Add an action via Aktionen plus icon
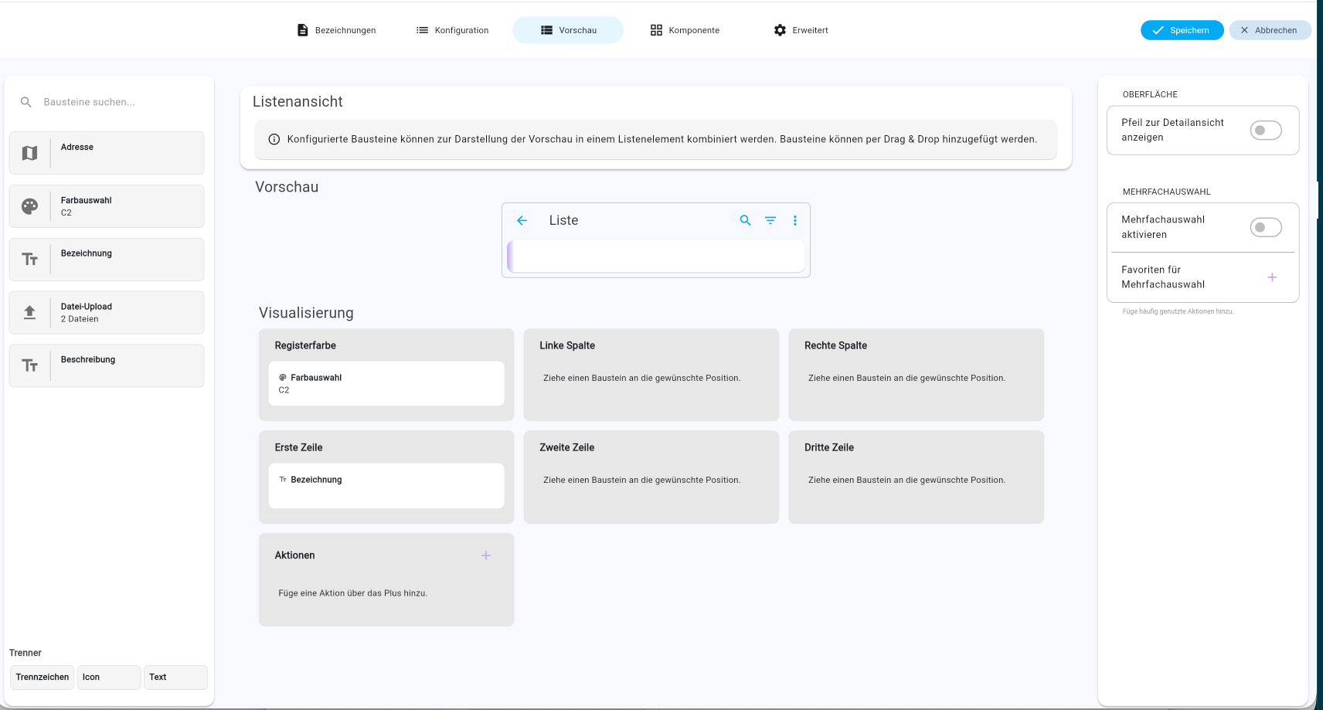Viewport: 1323px width, 710px height. click(486, 555)
